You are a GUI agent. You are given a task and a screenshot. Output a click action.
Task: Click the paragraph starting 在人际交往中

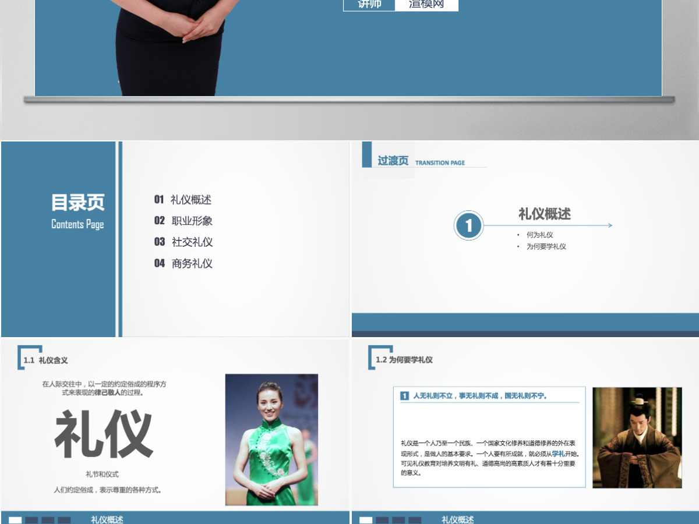pyautogui.click(x=104, y=388)
